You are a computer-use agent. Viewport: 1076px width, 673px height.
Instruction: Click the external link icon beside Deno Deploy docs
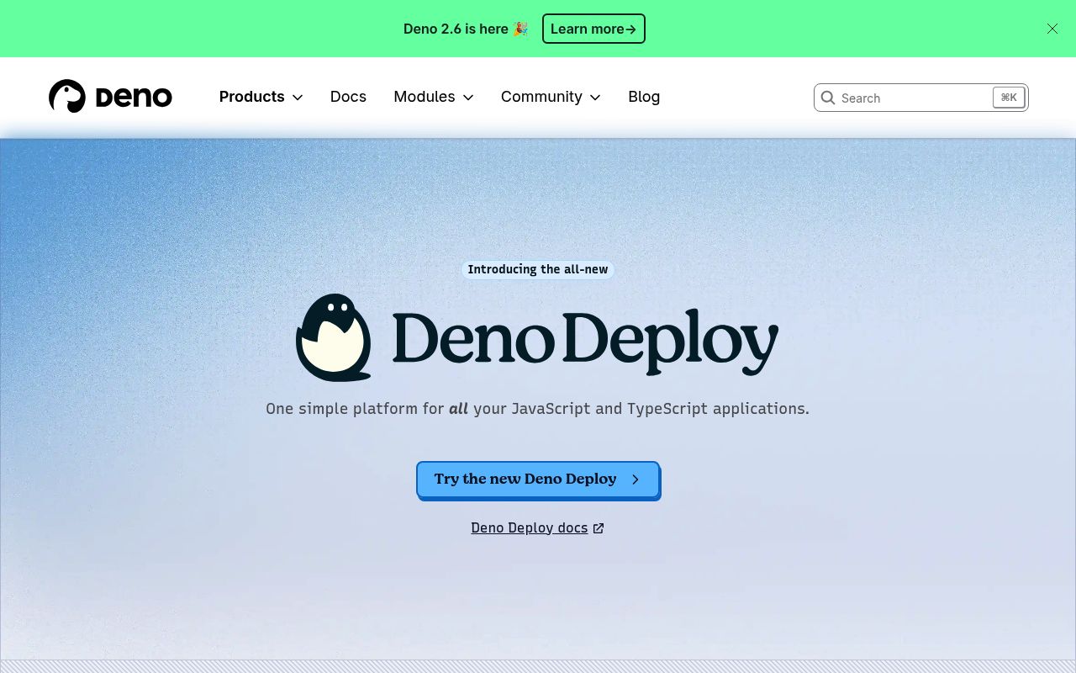click(598, 527)
